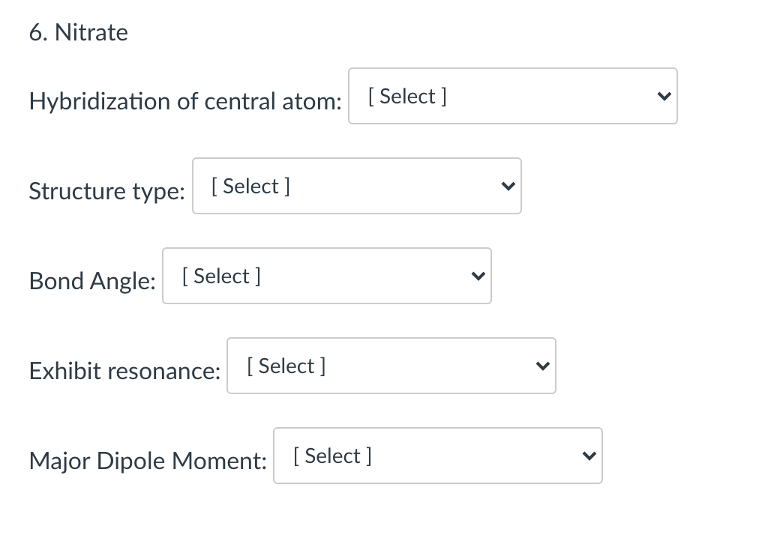Open the Major Dipole Moment dropdown
Image resolution: width=780 pixels, height=538 pixels.
(x=437, y=456)
